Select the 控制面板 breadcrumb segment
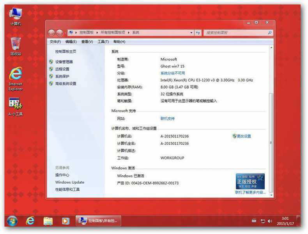The width and height of the screenshot is (308, 234). click(x=87, y=32)
